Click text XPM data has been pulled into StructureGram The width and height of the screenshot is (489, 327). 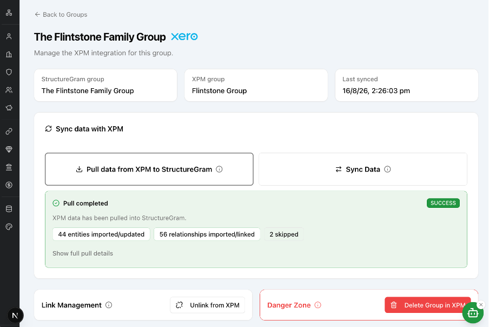tap(120, 218)
